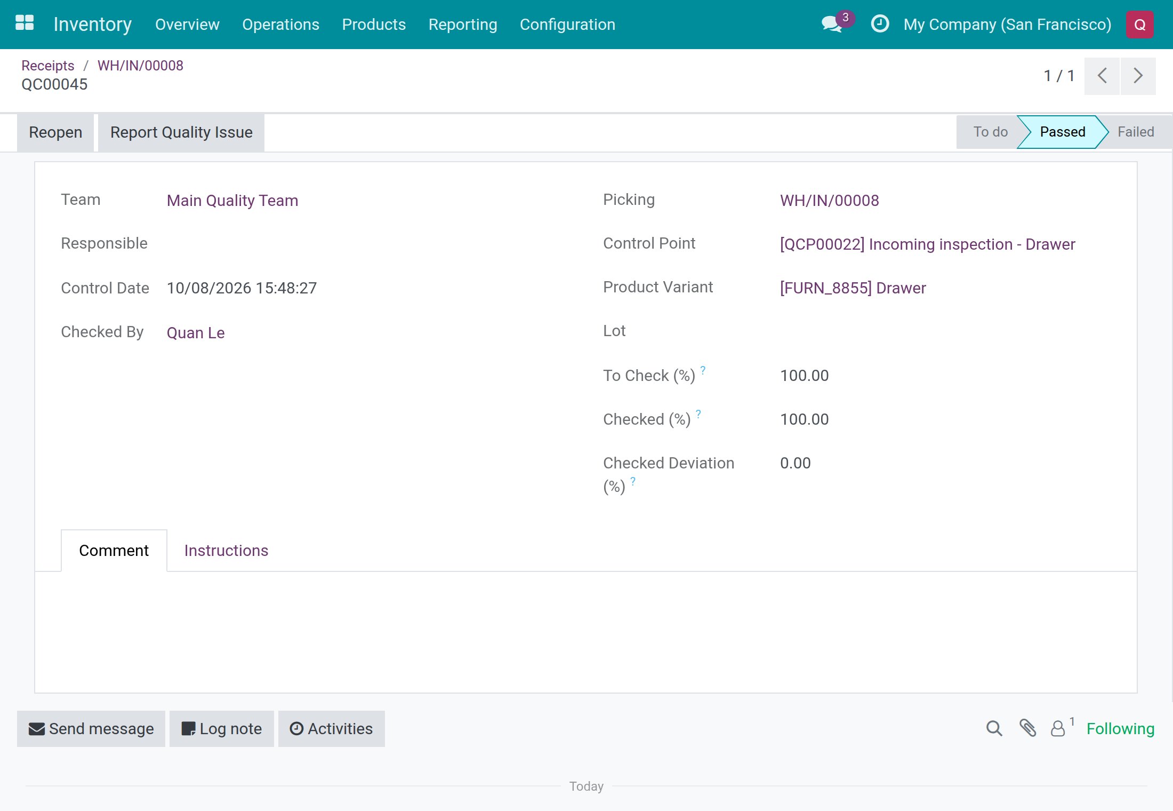Select the Comment tab
Image resolution: width=1173 pixels, height=811 pixels.
point(114,551)
